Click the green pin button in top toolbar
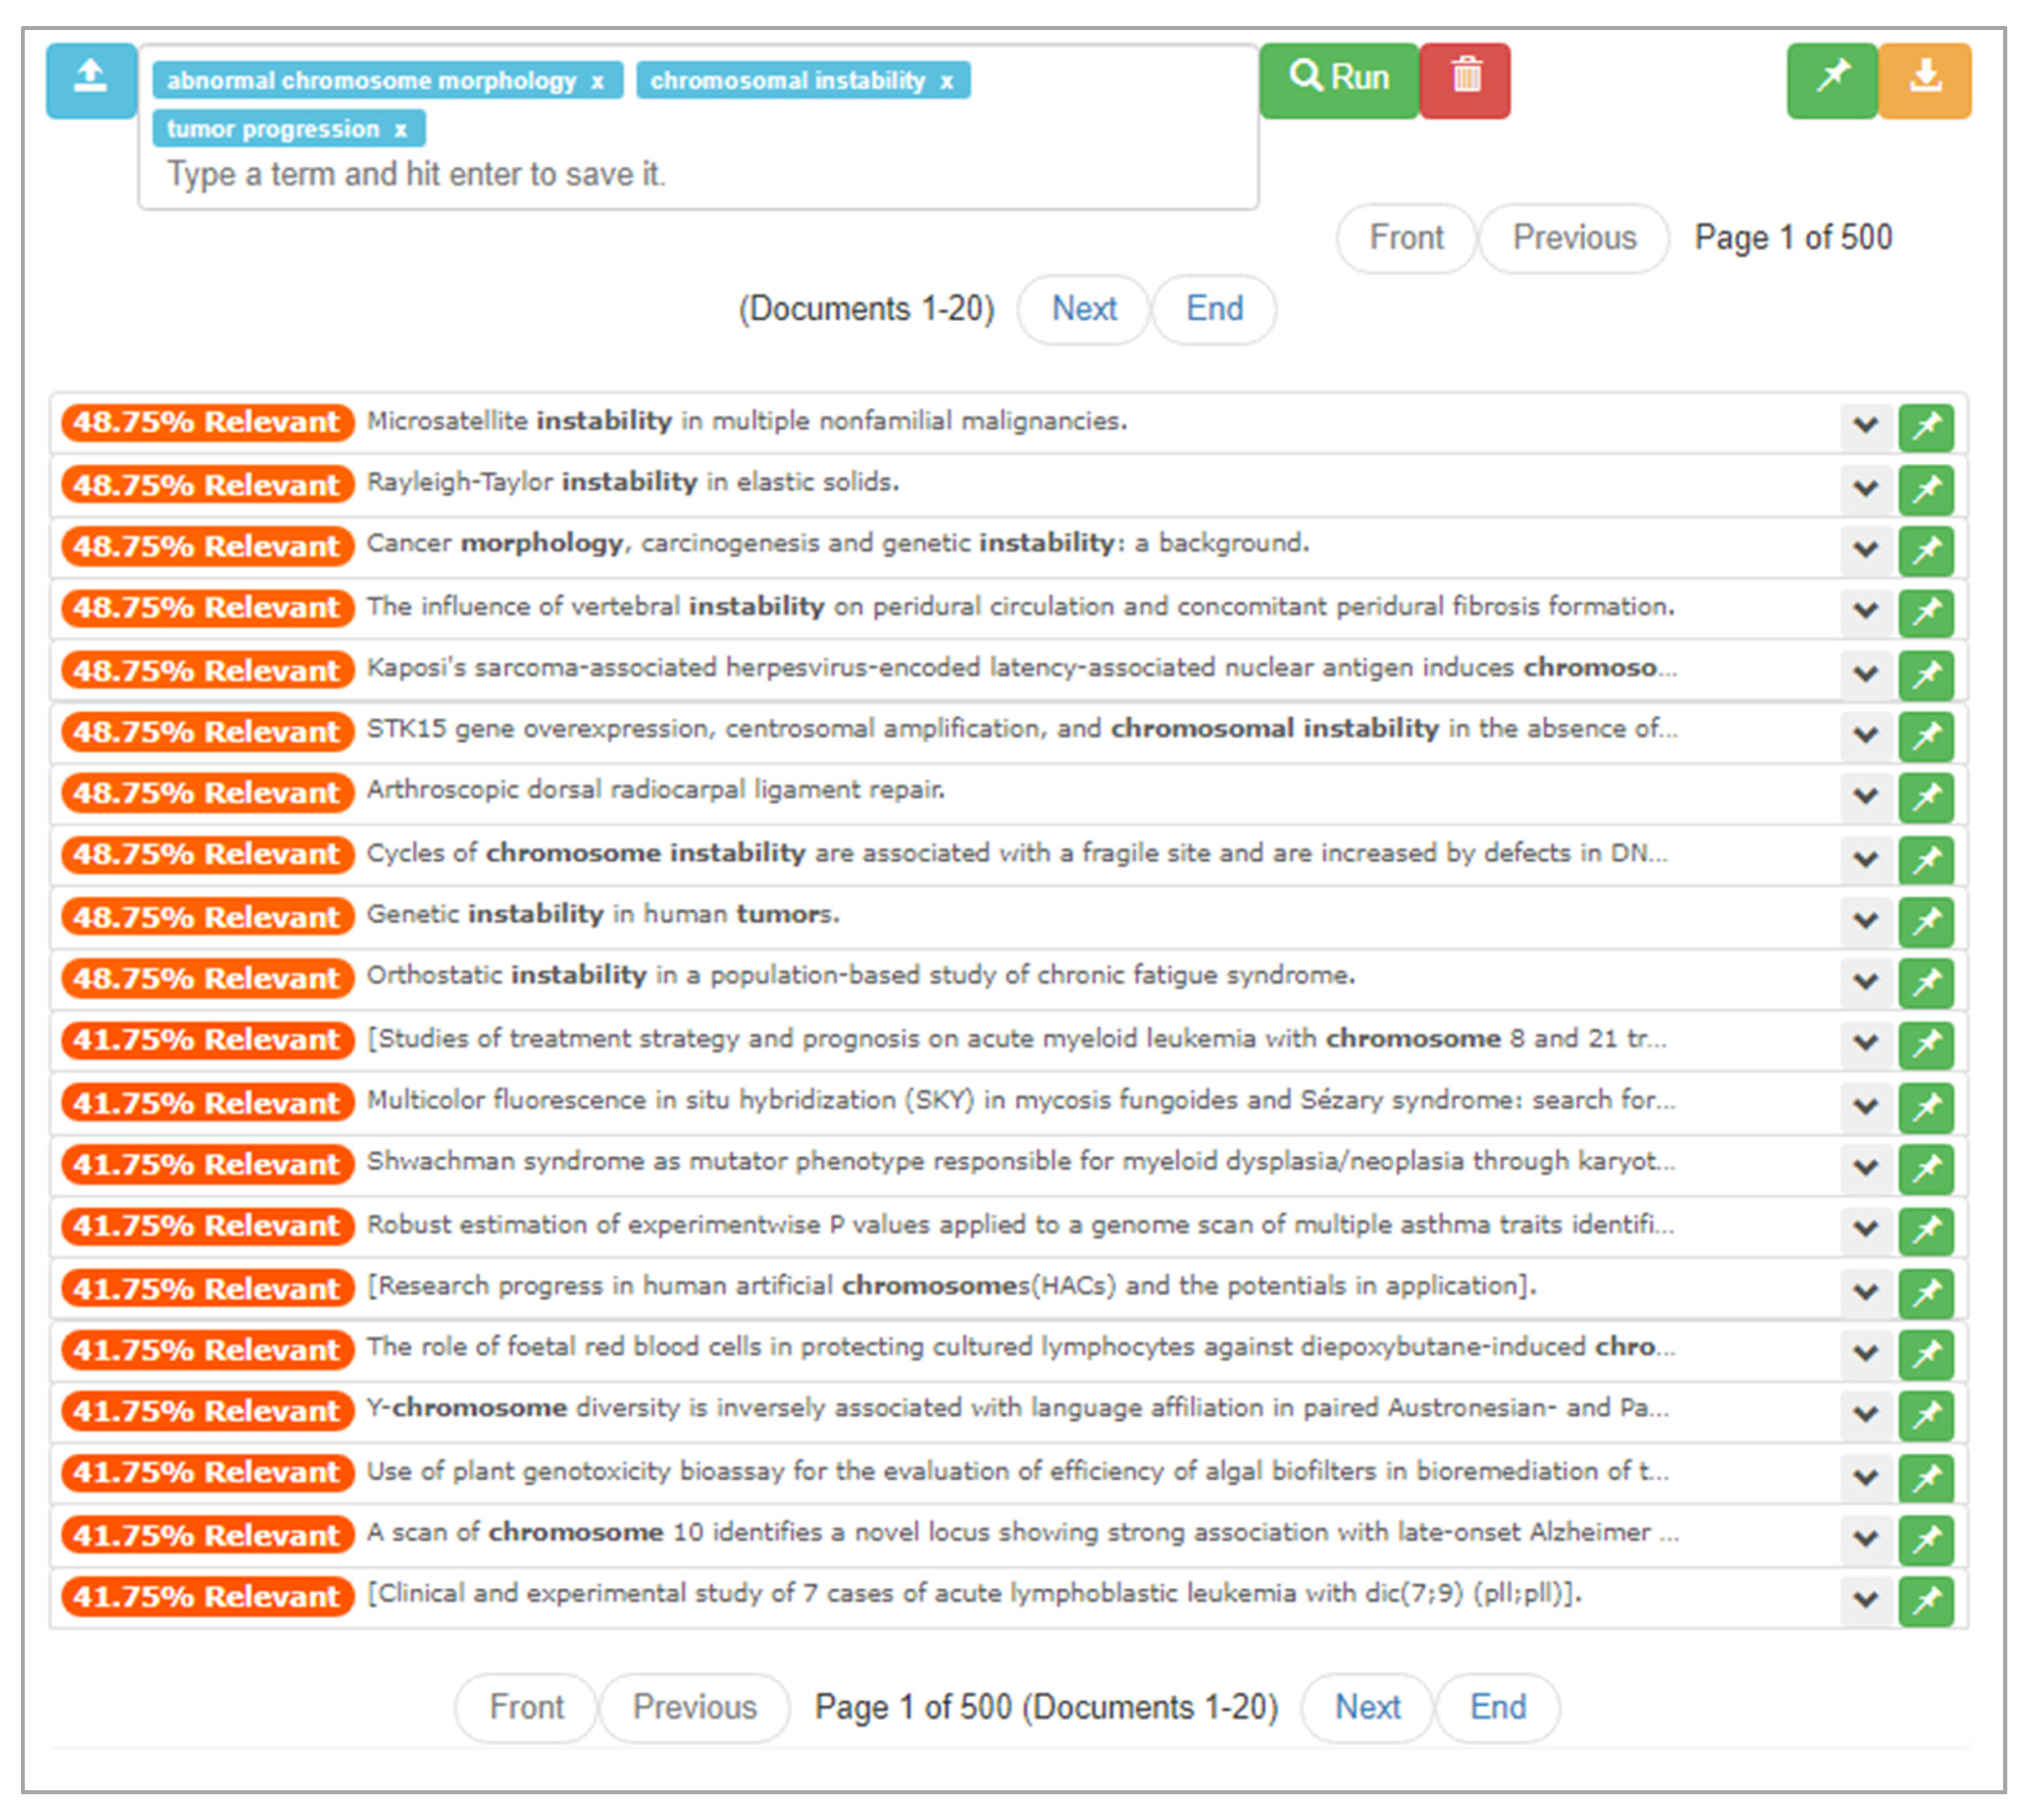The image size is (2044, 1815). (x=1832, y=80)
